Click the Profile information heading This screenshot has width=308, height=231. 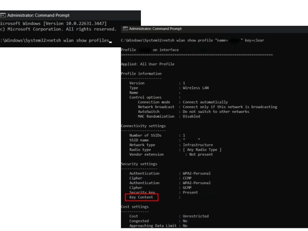coord(141,74)
